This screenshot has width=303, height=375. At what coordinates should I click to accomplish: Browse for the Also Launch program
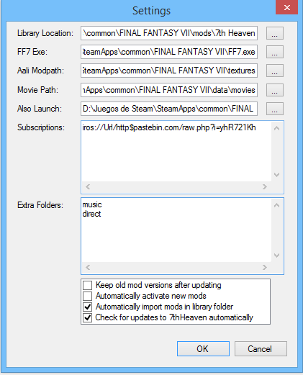(275, 109)
